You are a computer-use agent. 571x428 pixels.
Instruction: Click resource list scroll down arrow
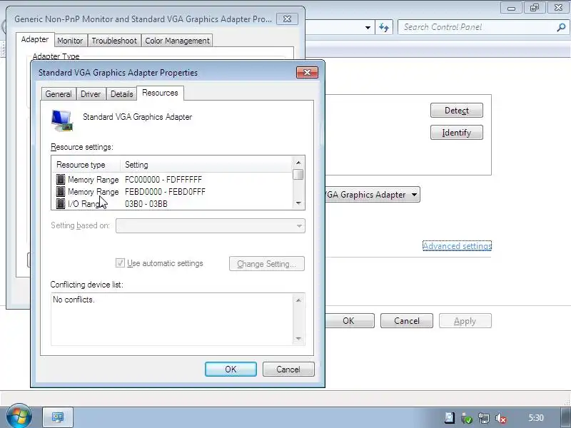[298, 203]
